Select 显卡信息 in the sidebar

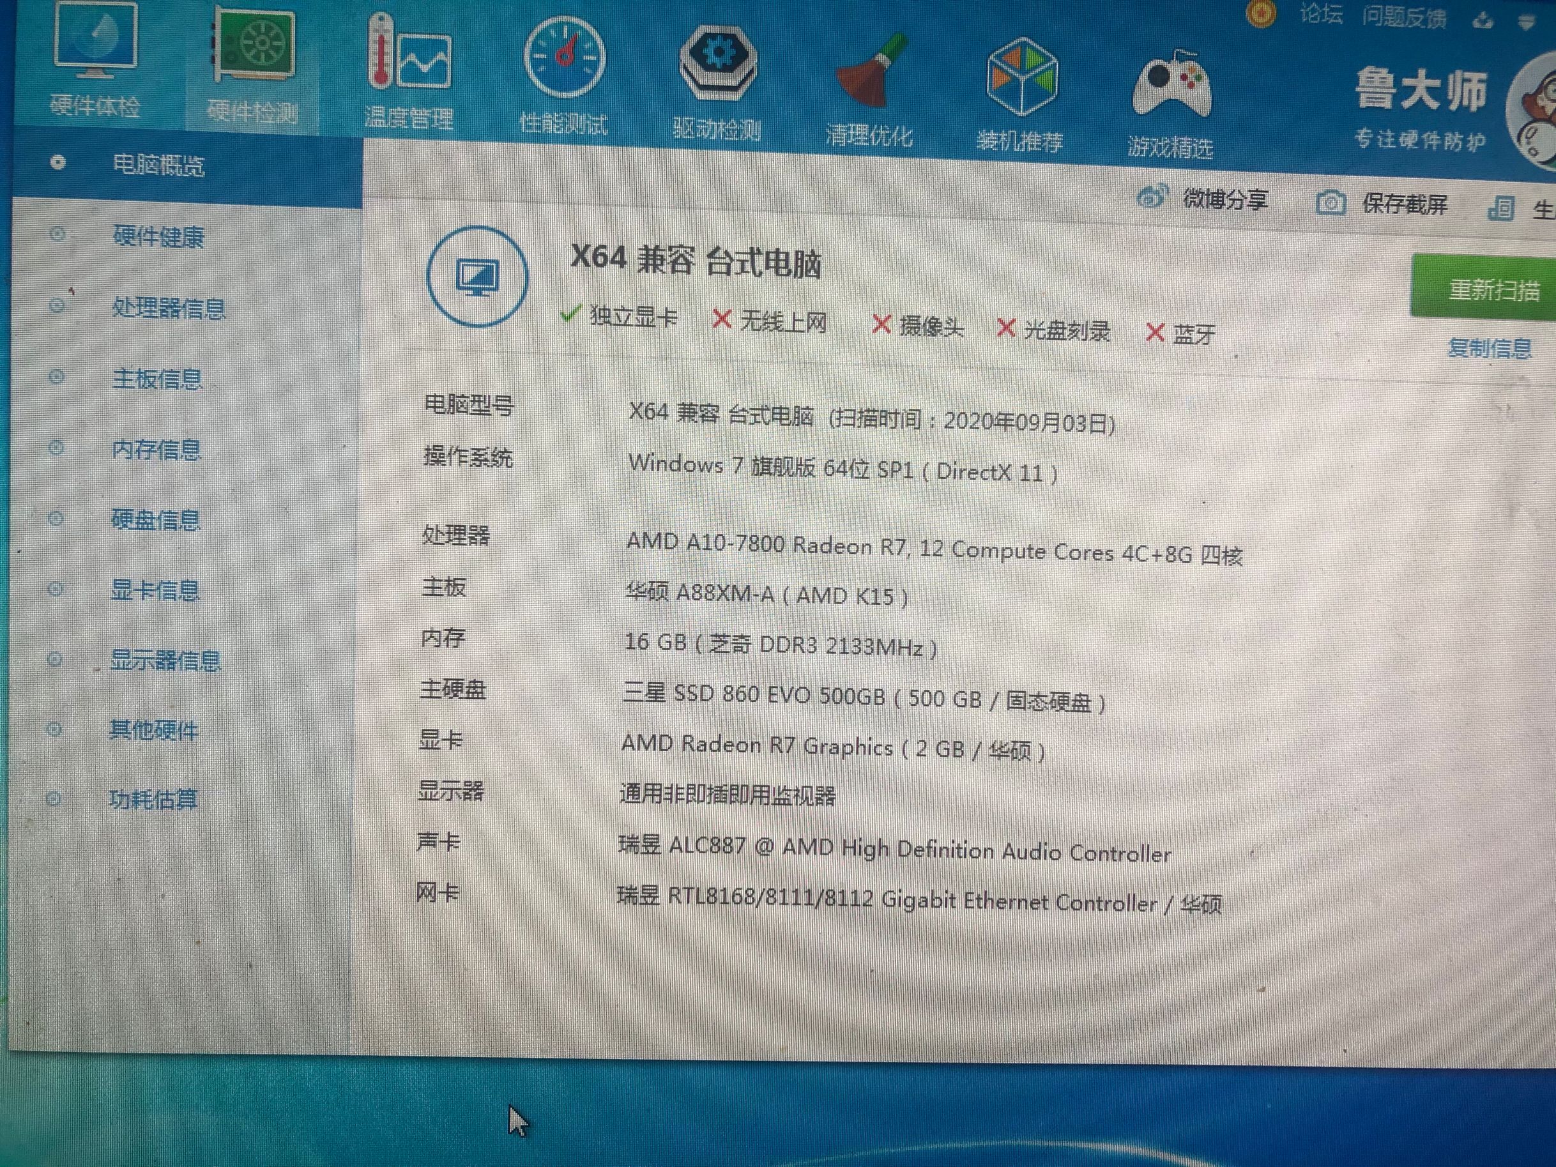click(x=155, y=590)
